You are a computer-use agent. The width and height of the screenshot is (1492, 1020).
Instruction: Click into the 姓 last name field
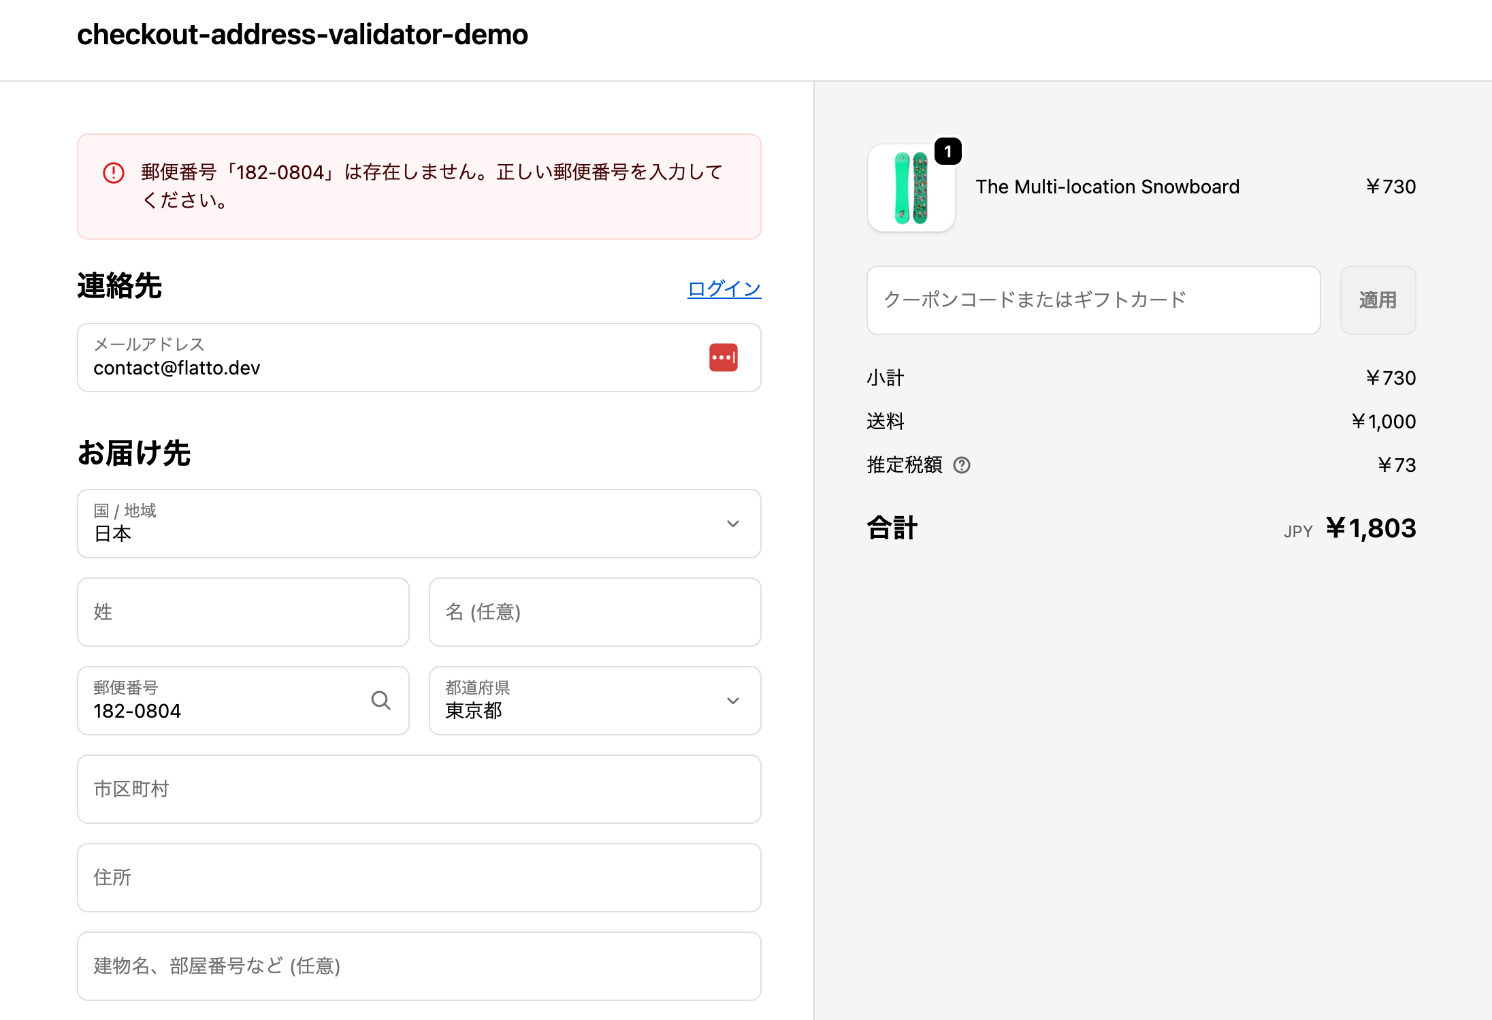tap(243, 612)
